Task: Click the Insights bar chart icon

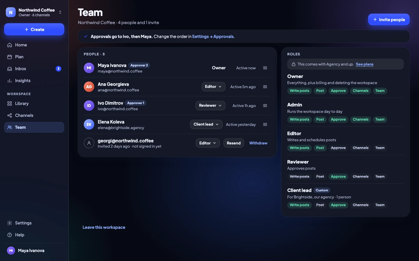Action: click(10, 81)
